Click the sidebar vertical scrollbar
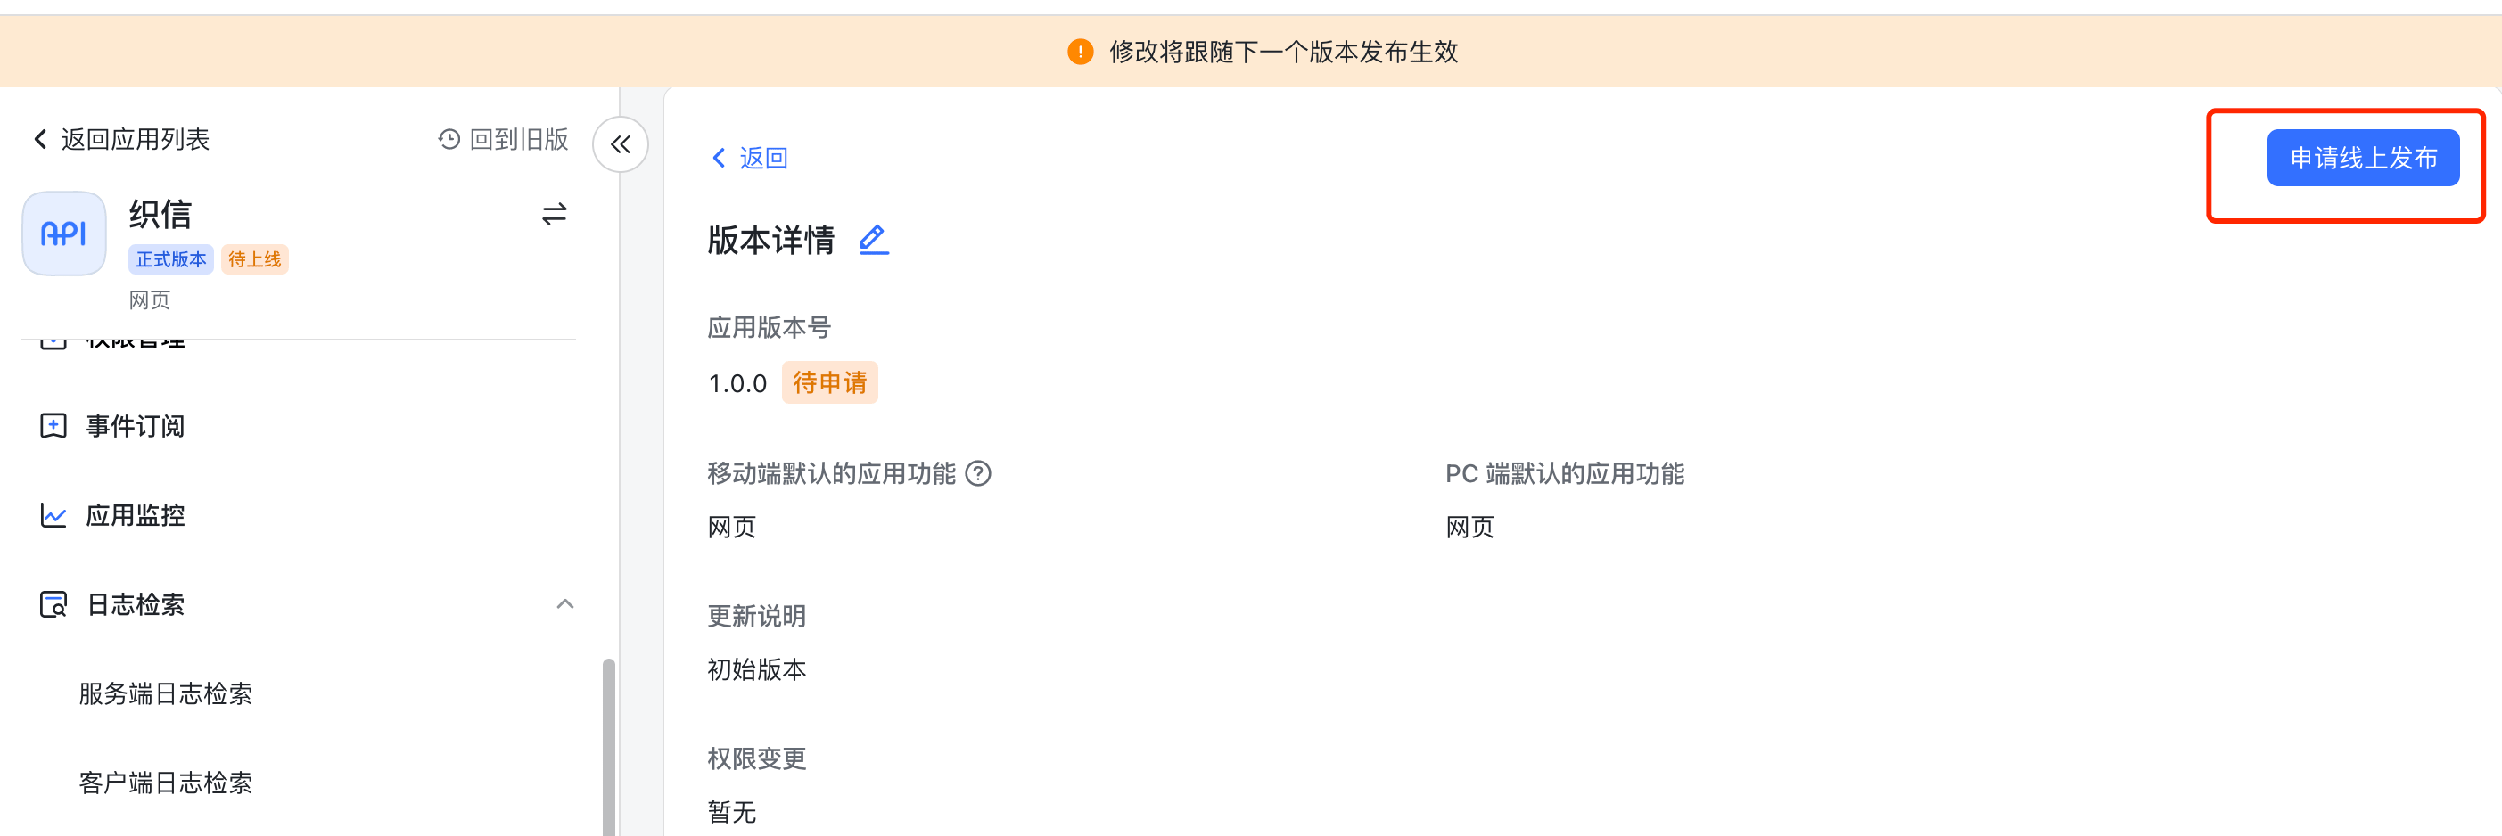This screenshot has height=836, width=2502. (608, 748)
